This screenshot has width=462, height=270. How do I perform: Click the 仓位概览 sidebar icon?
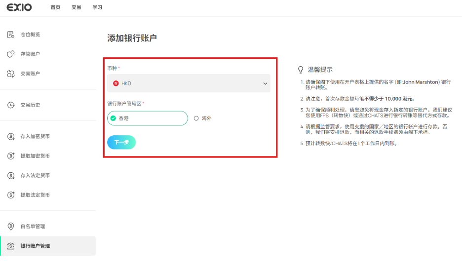tap(10, 35)
